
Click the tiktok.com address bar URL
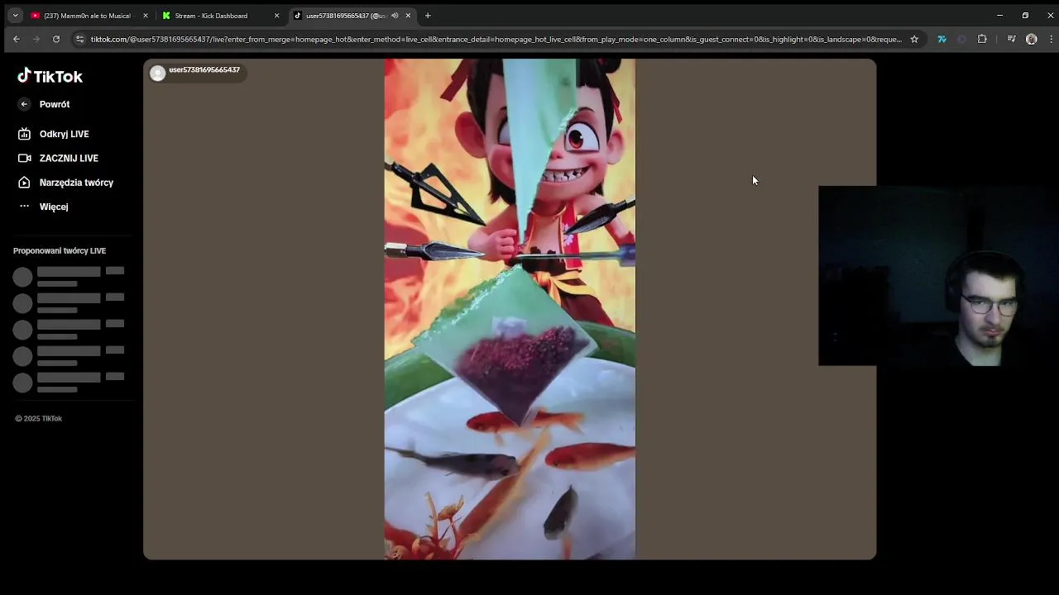coord(496,39)
